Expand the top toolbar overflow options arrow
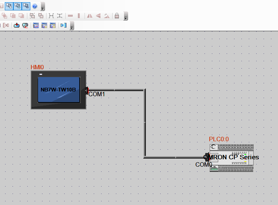The height and width of the screenshot is (205, 278). coord(43,8)
